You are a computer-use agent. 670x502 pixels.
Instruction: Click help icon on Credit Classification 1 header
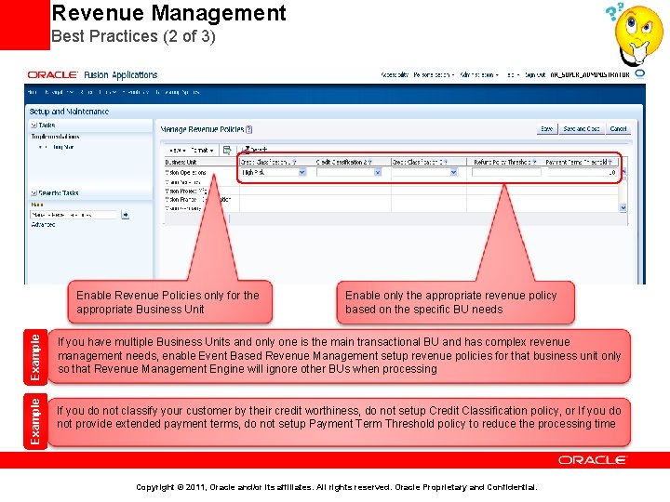pyautogui.click(x=294, y=162)
